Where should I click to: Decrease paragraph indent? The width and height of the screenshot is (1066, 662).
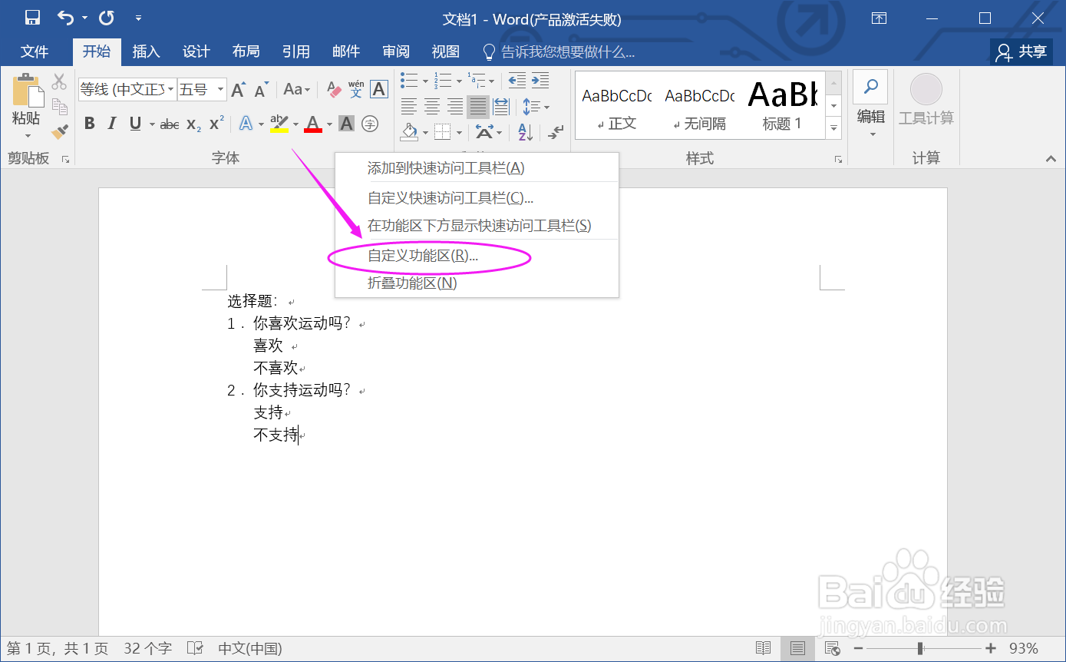(517, 80)
